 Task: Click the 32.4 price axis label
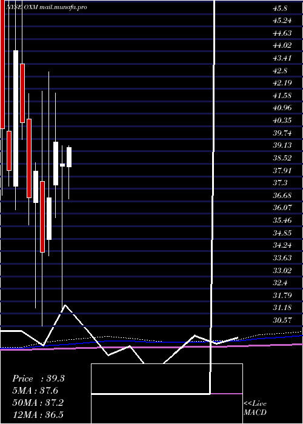pos(281,283)
